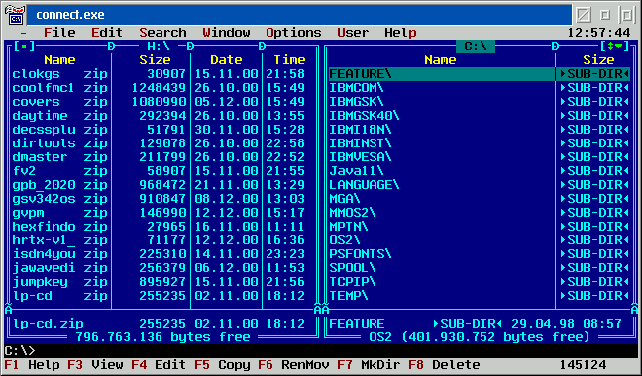Select the C:\ drive label on right panel
Image resolution: width=642 pixels, height=376 pixels.
click(x=476, y=47)
